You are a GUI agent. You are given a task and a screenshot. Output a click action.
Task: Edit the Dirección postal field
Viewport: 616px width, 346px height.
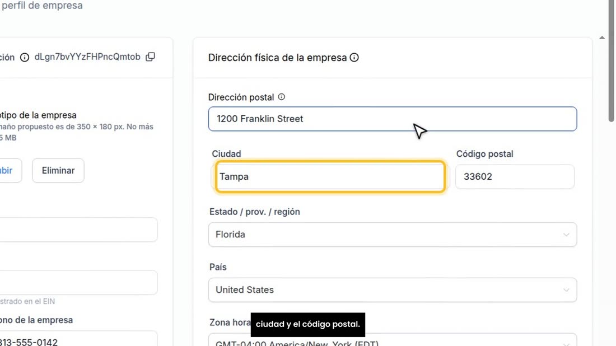[x=392, y=119]
